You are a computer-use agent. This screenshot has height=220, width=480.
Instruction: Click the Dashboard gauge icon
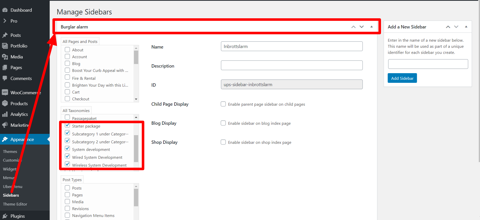5,10
